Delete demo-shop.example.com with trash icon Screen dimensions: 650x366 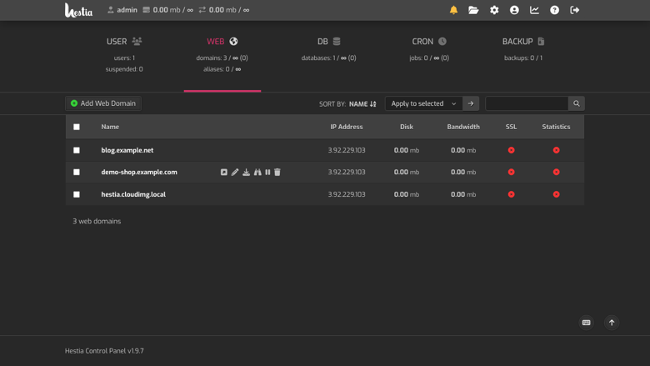point(277,172)
